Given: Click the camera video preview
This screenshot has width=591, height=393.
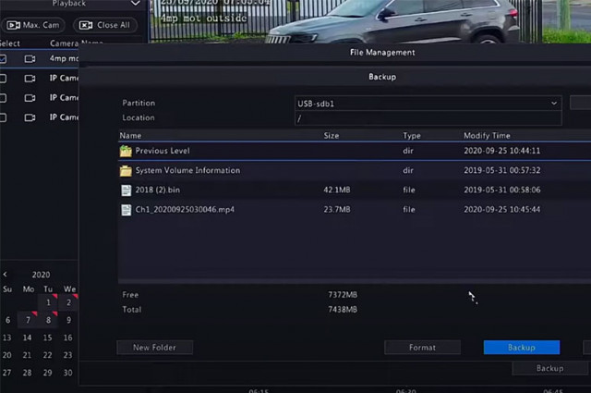Looking at the screenshot, I should pos(370,21).
